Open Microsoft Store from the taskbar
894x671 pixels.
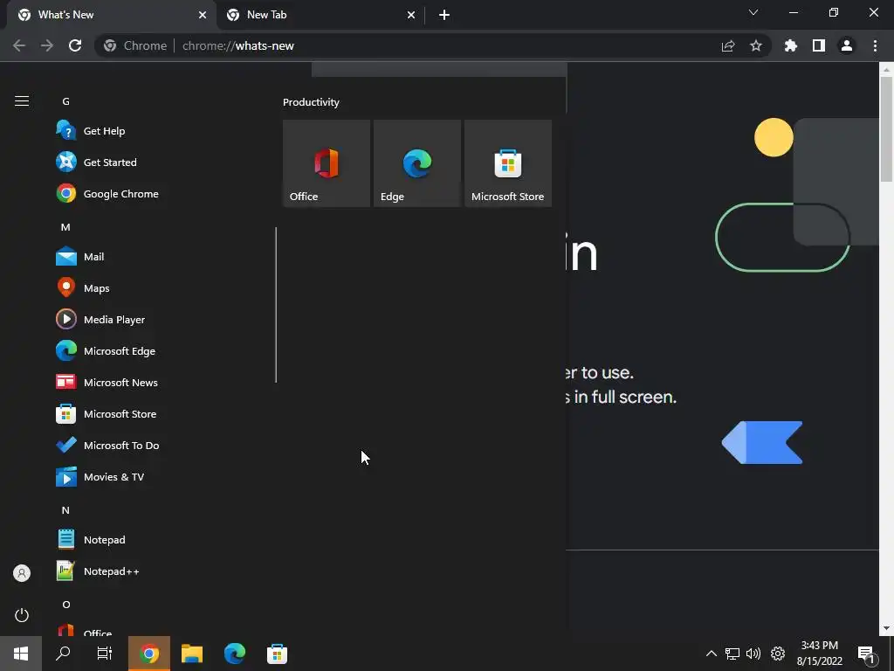pos(277,654)
